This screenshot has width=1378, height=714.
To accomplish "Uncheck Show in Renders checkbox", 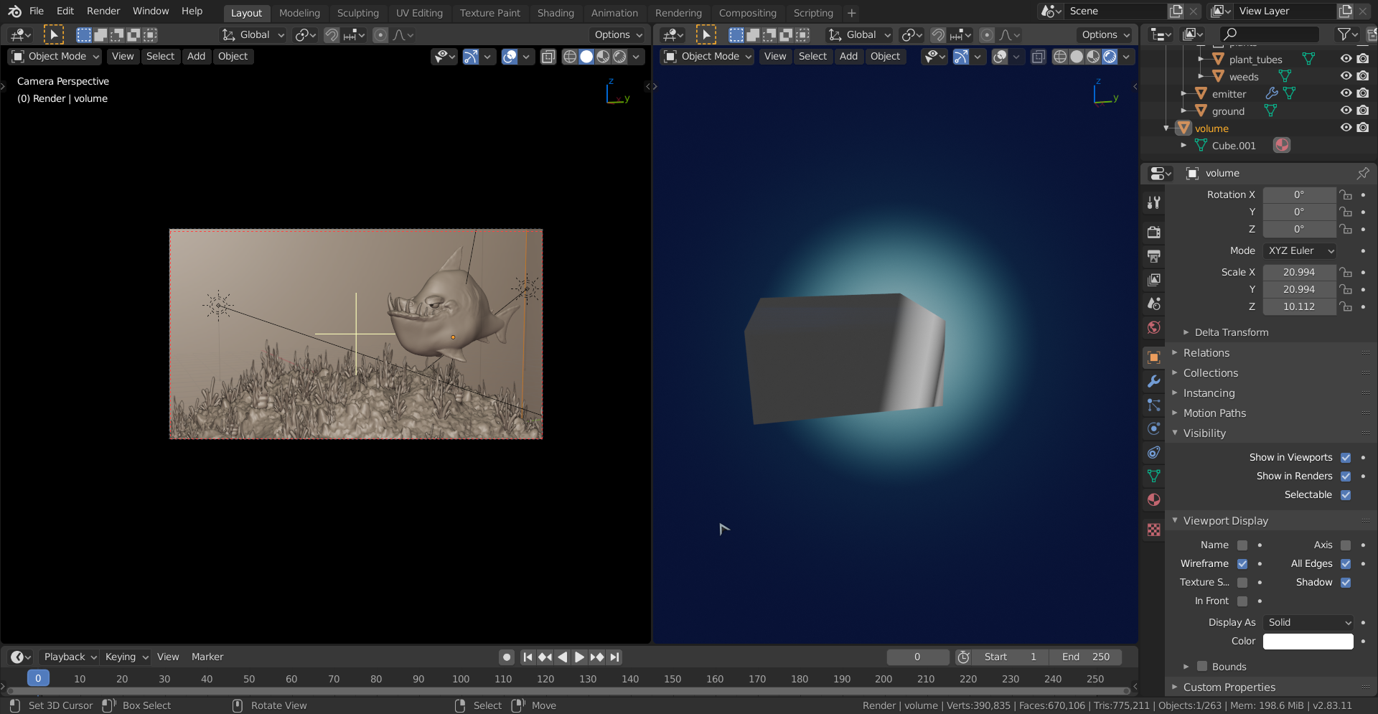I will pos(1346,476).
